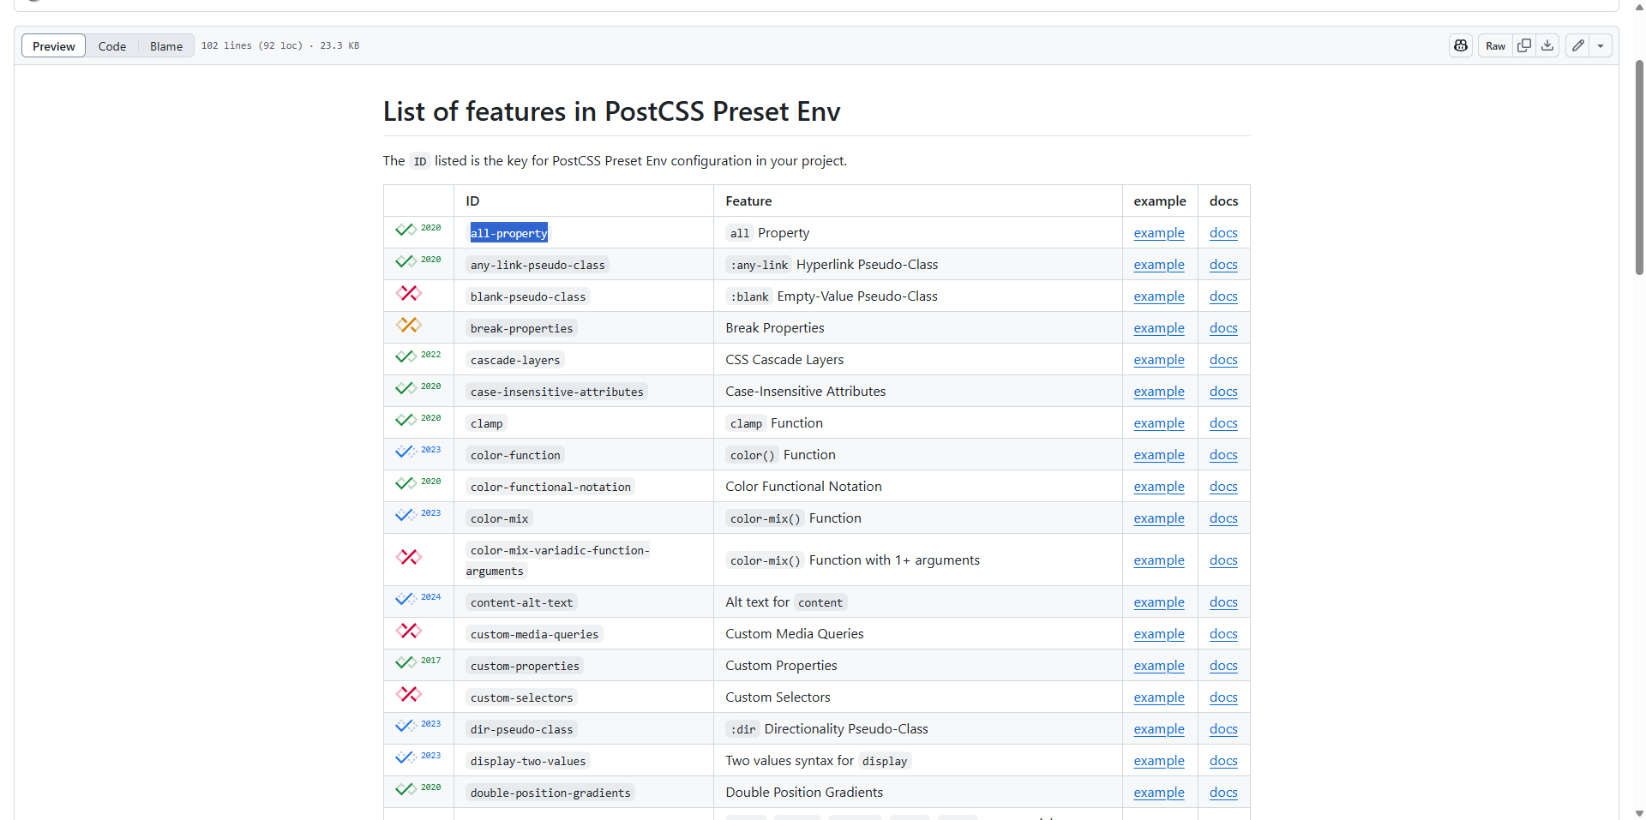The width and height of the screenshot is (1646, 820).
Task: Click red unavailable icon for blank-pseudo-class row
Action: click(409, 293)
